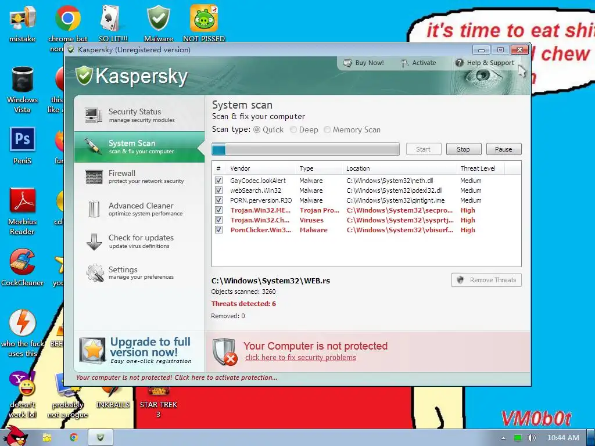Select the Quick scan type
The image size is (595, 446).
(268, 130)
